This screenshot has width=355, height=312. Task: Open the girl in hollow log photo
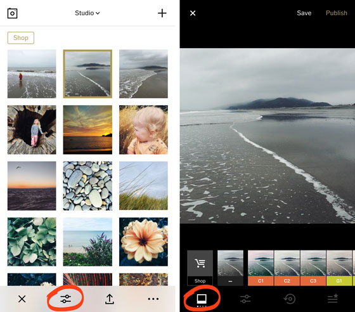point(32,130)
